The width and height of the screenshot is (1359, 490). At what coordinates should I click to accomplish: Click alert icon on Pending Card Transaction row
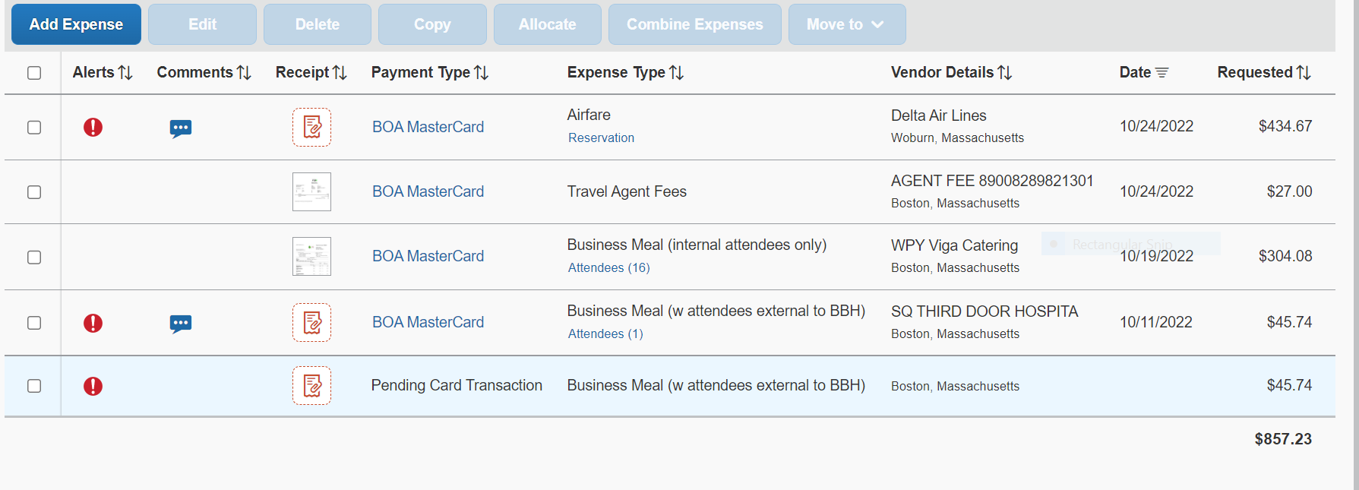click(93, 386)
